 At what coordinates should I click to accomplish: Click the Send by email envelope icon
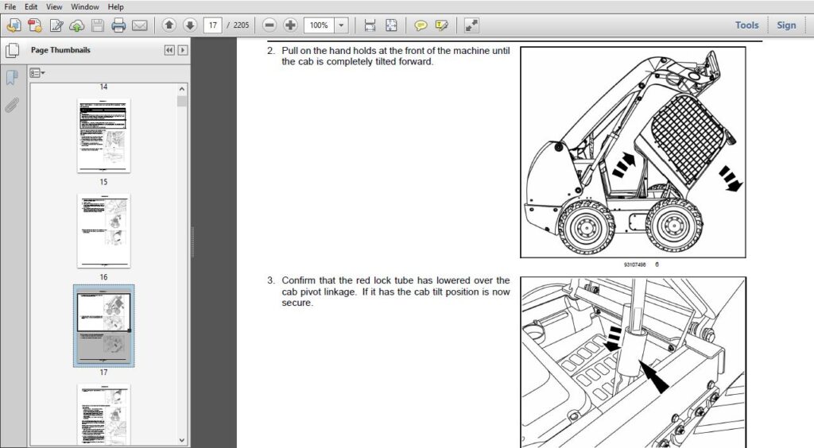(x=140, y=25)
